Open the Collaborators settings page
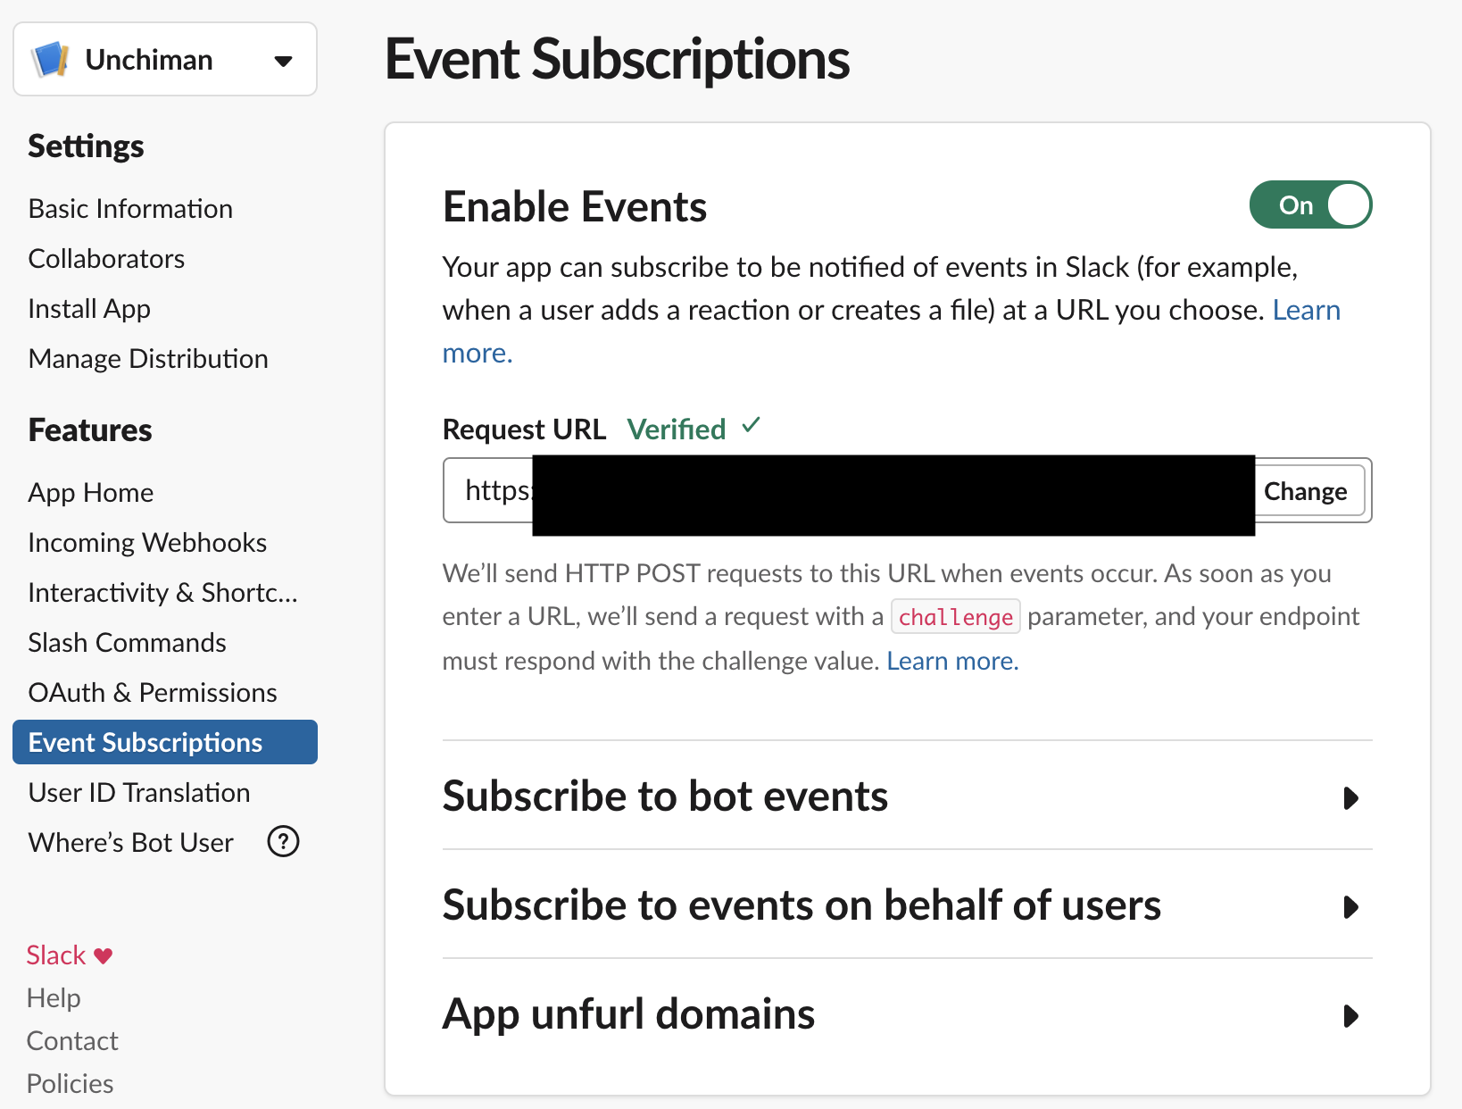This screenshot has width=1462, height=1109. pos(106,259)
